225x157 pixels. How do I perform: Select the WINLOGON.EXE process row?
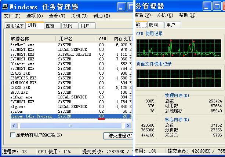(x=71, y=83)
